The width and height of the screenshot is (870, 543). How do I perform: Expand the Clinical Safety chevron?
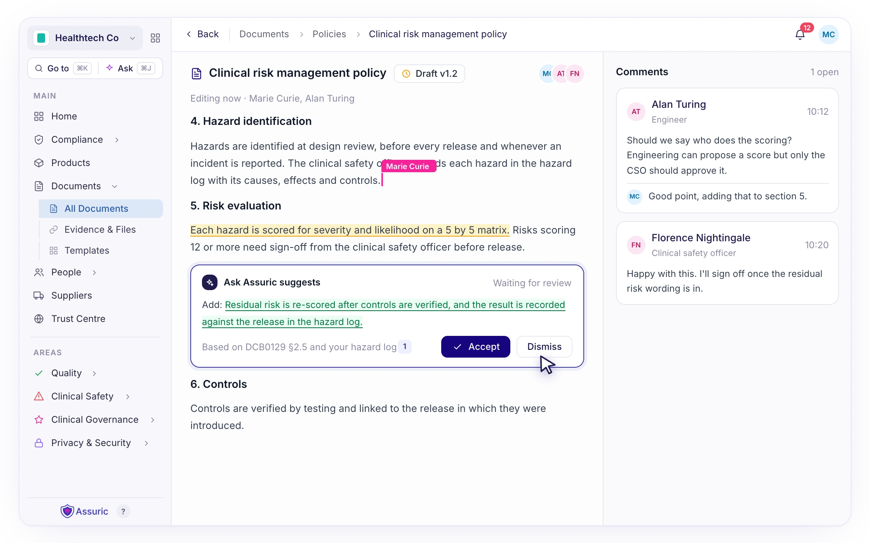coord(128,396)
